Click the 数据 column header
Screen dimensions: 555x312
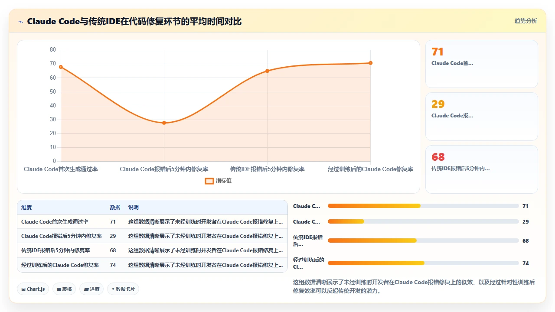115,208
